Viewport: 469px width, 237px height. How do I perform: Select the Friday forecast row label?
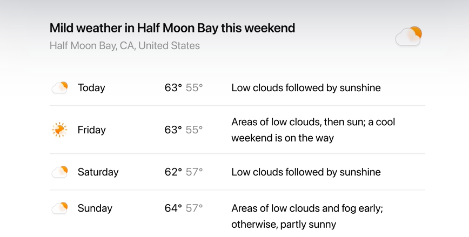pos(91,130)
